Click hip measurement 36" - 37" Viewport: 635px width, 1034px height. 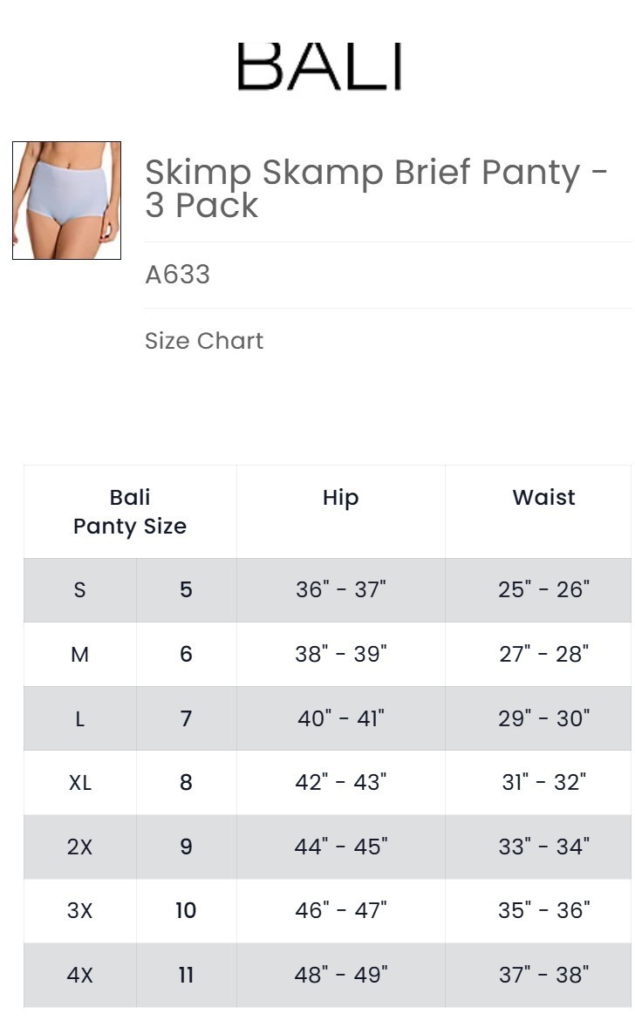[340, 590]
